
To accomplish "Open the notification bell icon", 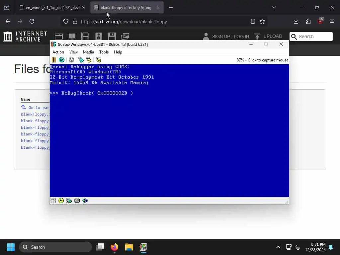I will click(x=331, y=247).
